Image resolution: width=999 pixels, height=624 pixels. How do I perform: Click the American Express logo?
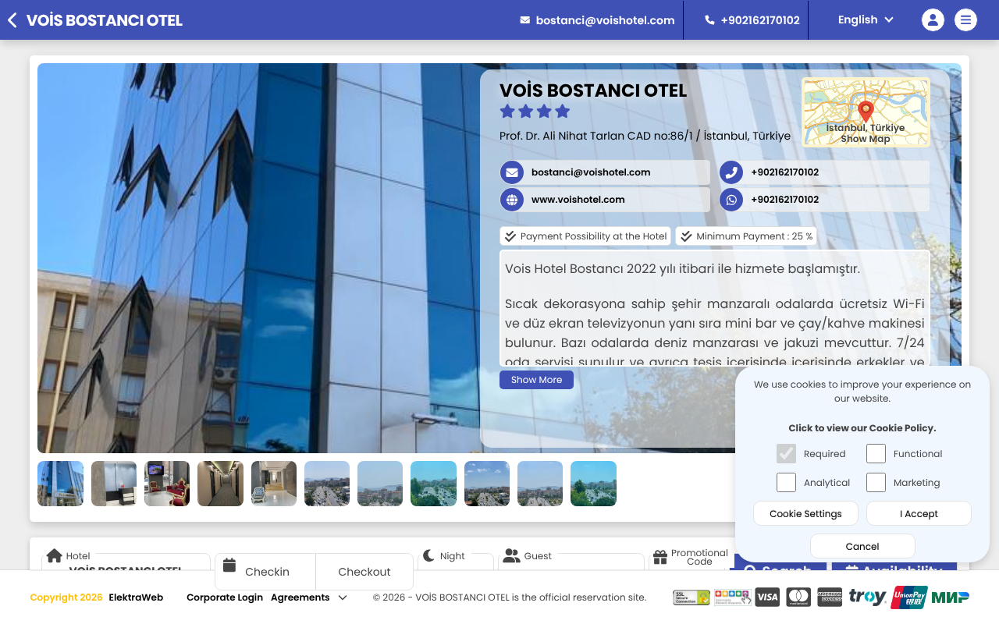click(830, 597)
